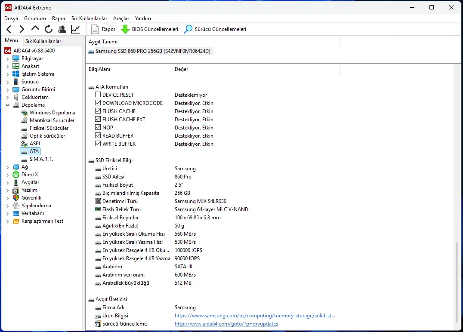Click the up-level arrow toolbar icon
463x332 pixels.
point(35,29)
